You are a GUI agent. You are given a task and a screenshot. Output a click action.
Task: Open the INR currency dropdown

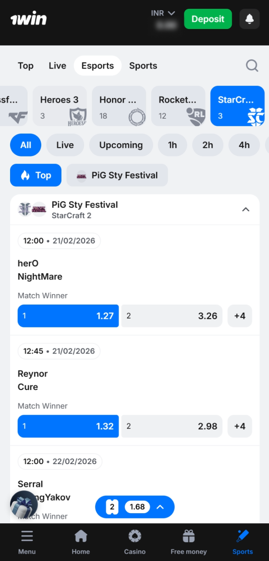click(163, 13)
